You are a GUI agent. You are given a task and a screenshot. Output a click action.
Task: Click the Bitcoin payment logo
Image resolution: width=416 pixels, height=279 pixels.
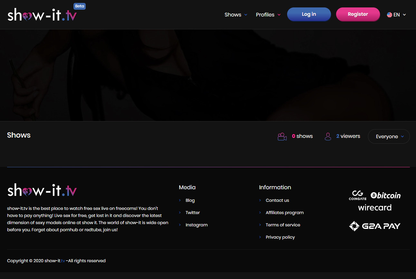(x=386, y=195)
